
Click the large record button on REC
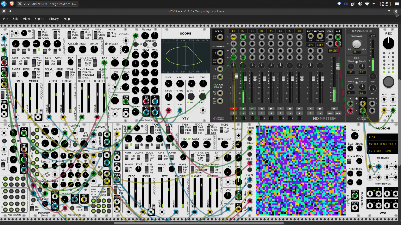click(388, 82)
